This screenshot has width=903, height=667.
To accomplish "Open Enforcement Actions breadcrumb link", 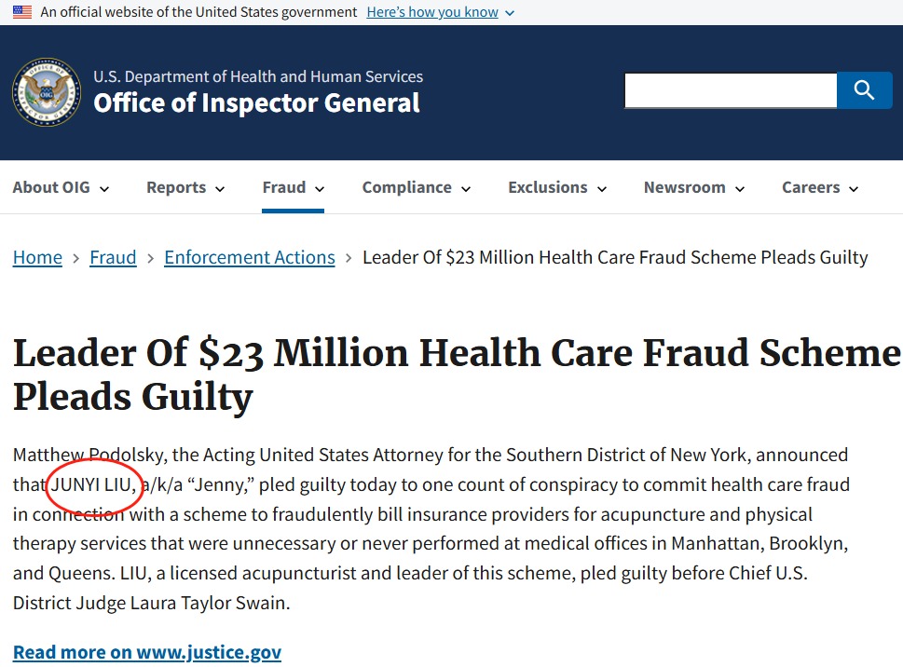I will tap(250, 257).
